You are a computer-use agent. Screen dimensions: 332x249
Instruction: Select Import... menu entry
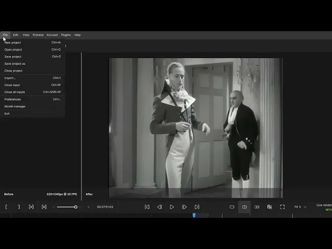(x=32, y=78)
